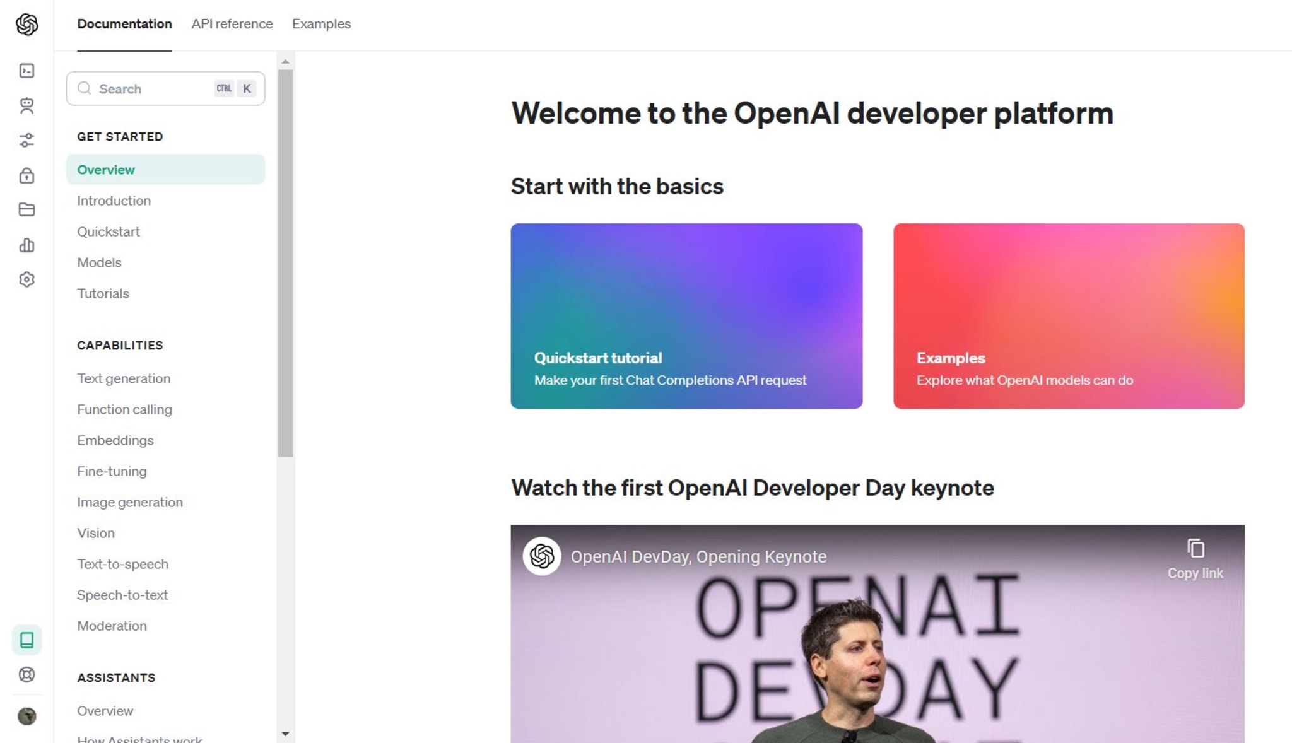This screenshot has height=743, width=1292.
Task: Open the Settings gear icon in left rail
Action: click(26, 279)
